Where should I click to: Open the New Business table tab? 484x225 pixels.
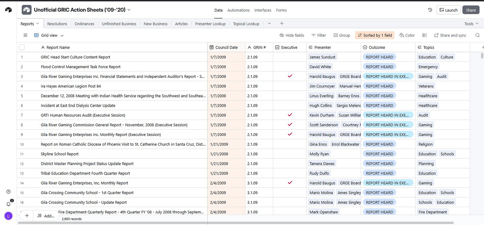coord(156,24)
